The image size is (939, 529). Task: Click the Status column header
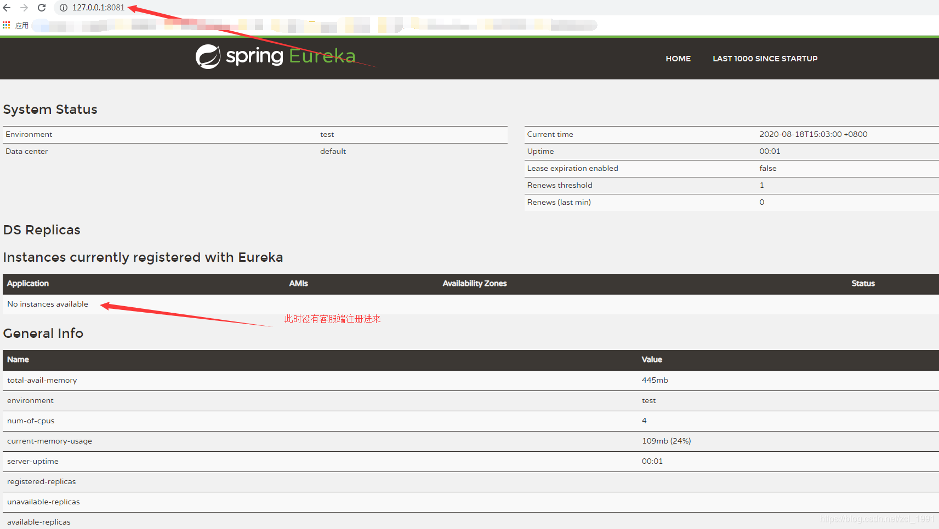click(x=863, y=283)
